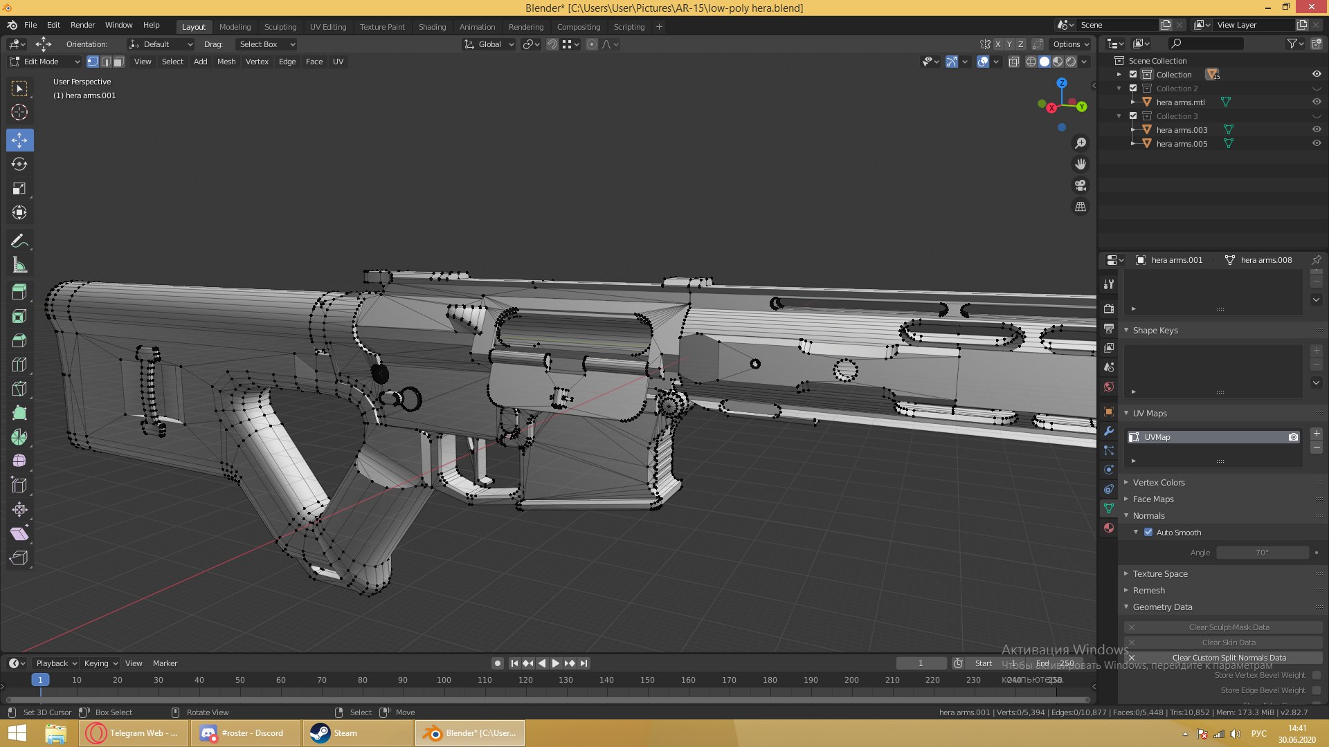Open the Vertex menu in viewport
The height and width of the screenshot is (747, 1329).
point(257,62)
